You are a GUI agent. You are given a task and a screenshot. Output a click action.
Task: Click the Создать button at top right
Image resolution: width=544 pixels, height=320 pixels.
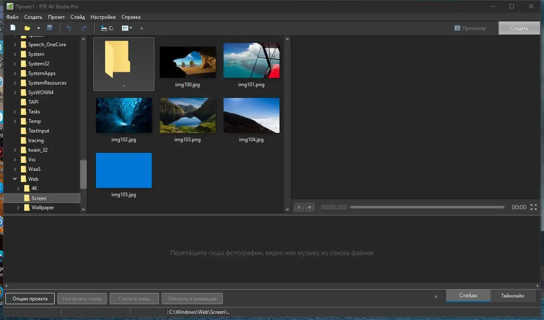point(519,28)
